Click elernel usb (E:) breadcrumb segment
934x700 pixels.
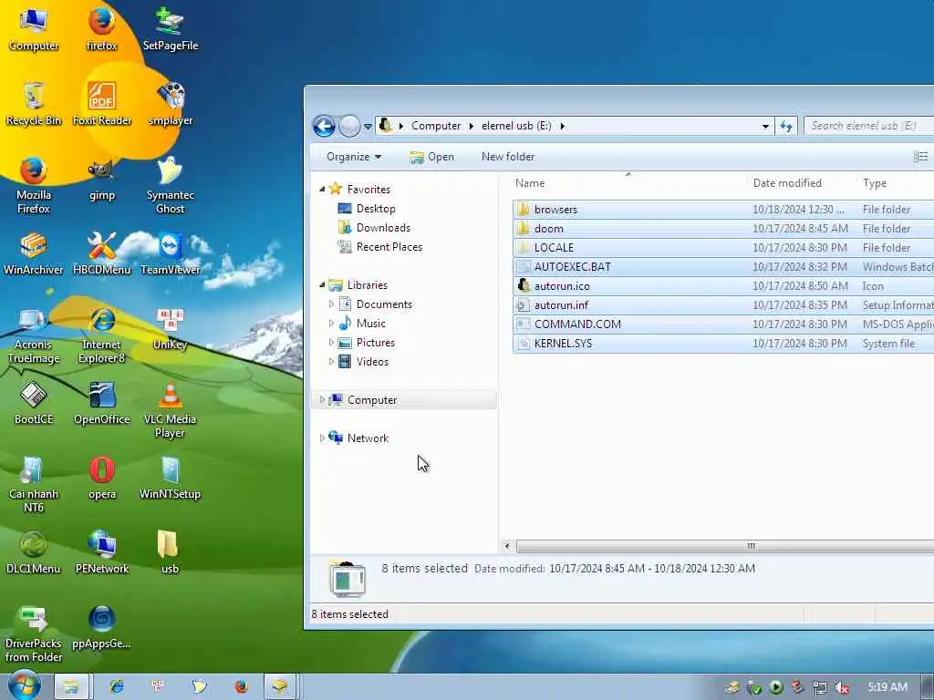click(x=516, y=126)
